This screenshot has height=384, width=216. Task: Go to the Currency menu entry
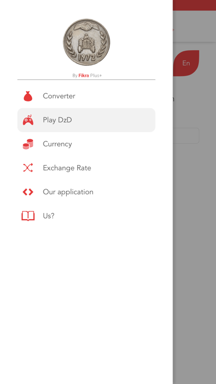coord(87,144)
